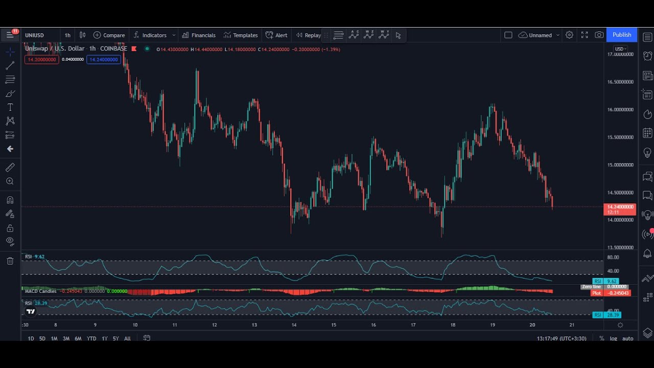
Task: Open the patterns drawing tool
Action: (10, 121)
